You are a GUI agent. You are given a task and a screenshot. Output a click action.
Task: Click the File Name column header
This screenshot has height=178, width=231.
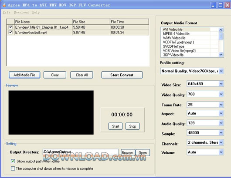coord(43,22)
